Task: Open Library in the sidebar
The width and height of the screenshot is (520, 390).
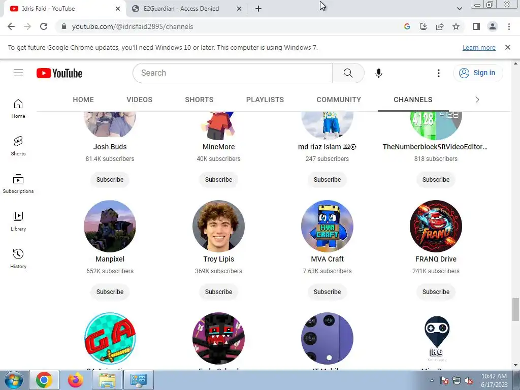Action: point(18,221)
